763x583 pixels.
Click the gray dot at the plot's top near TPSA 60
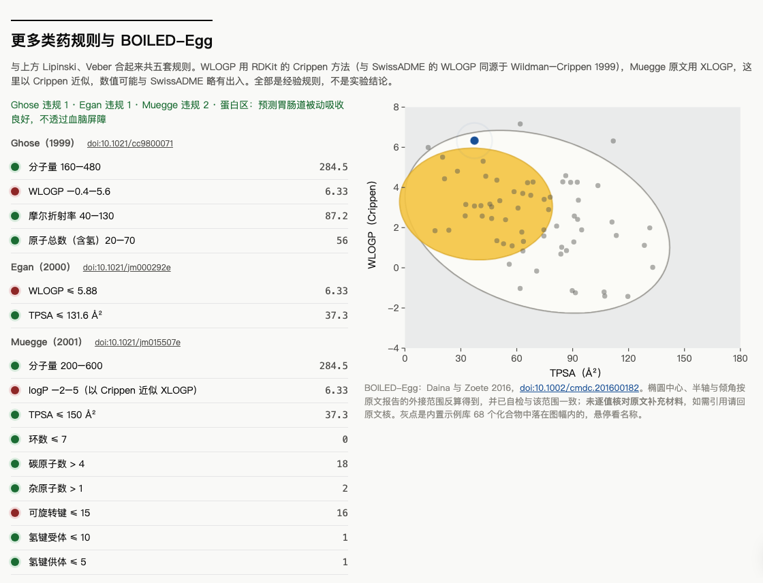point(520,124)
